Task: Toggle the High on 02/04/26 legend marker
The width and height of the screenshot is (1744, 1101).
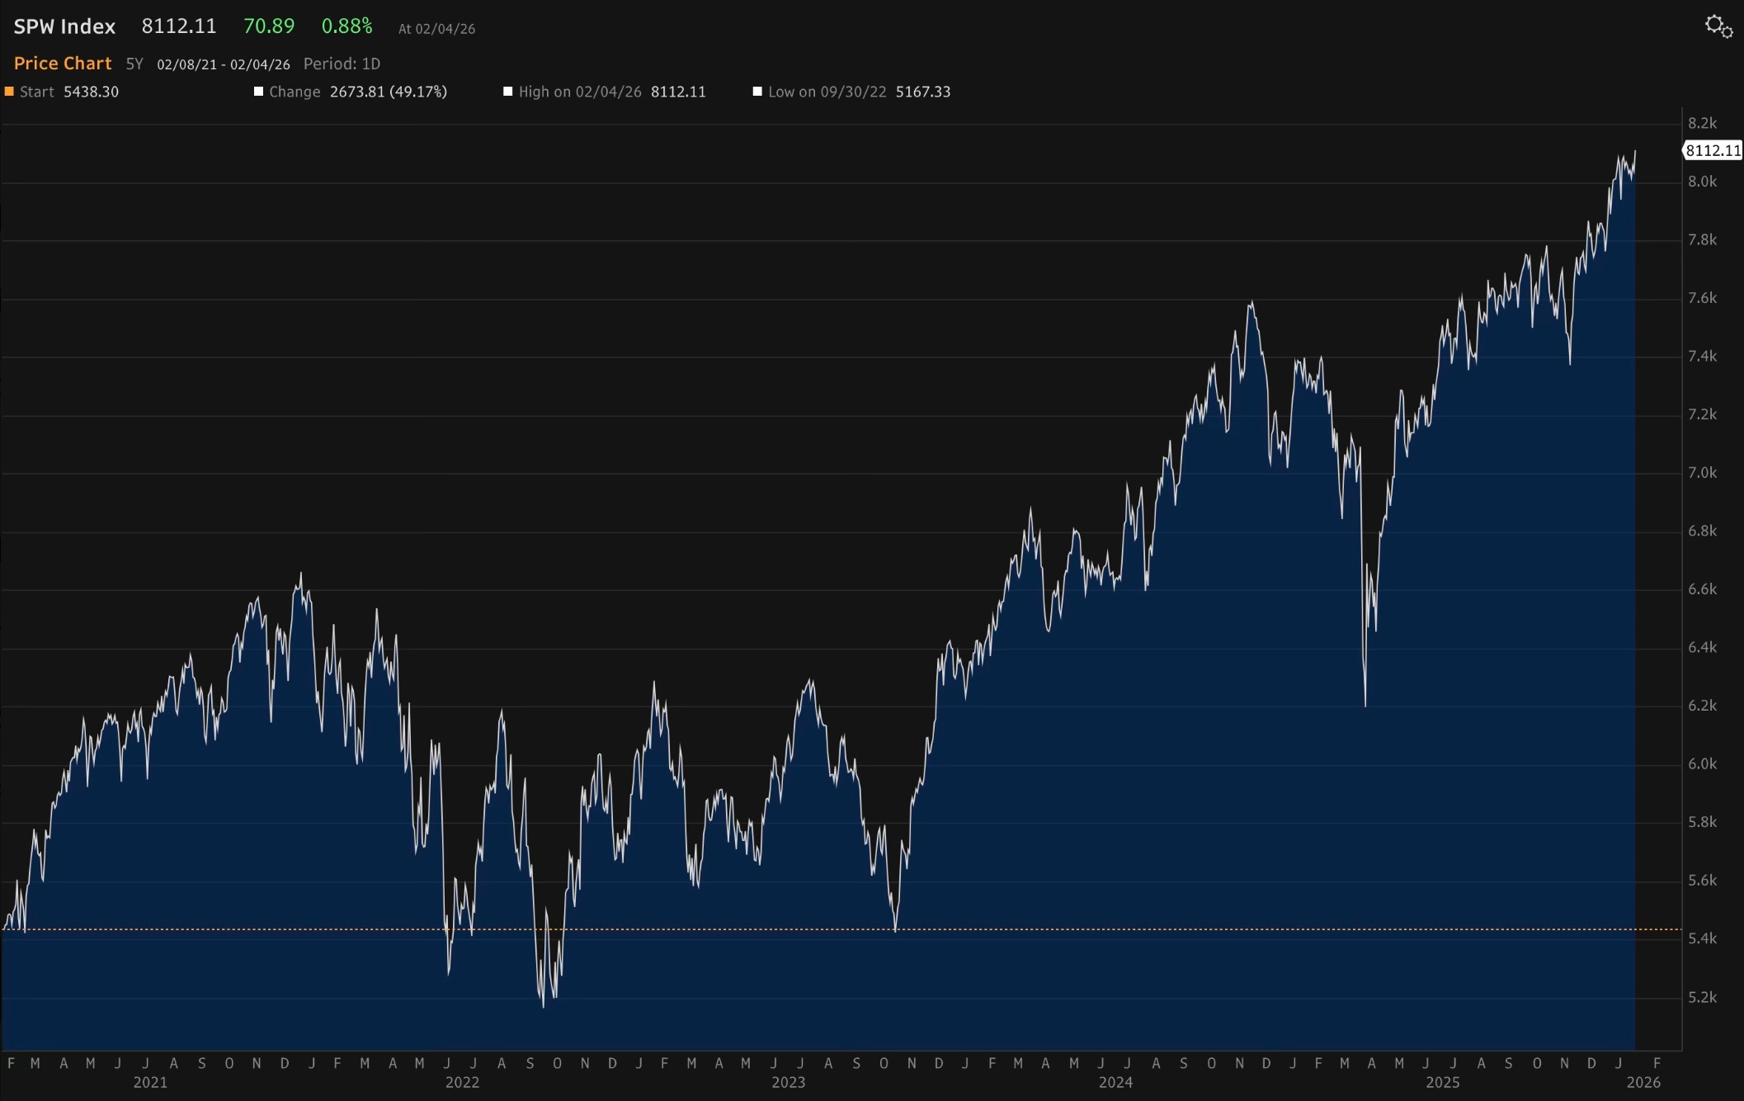Action: [508, 92]
